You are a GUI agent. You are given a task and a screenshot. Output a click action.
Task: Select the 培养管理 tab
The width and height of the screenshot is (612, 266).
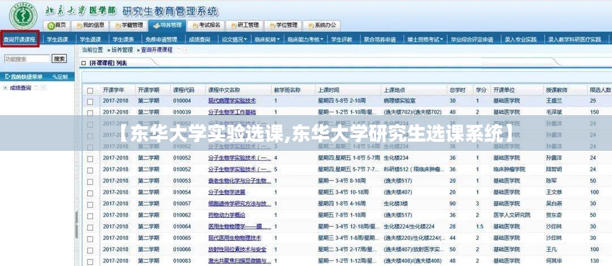click(x=167, y=25)
